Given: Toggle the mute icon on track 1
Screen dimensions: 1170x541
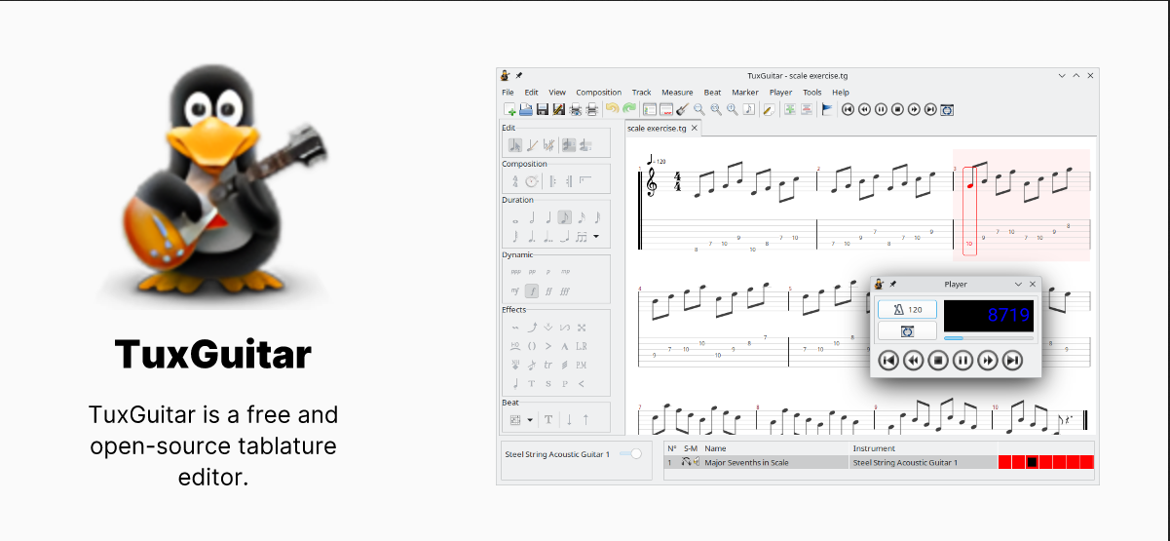Looking at the screenshot, I should [x=697, y=462].
